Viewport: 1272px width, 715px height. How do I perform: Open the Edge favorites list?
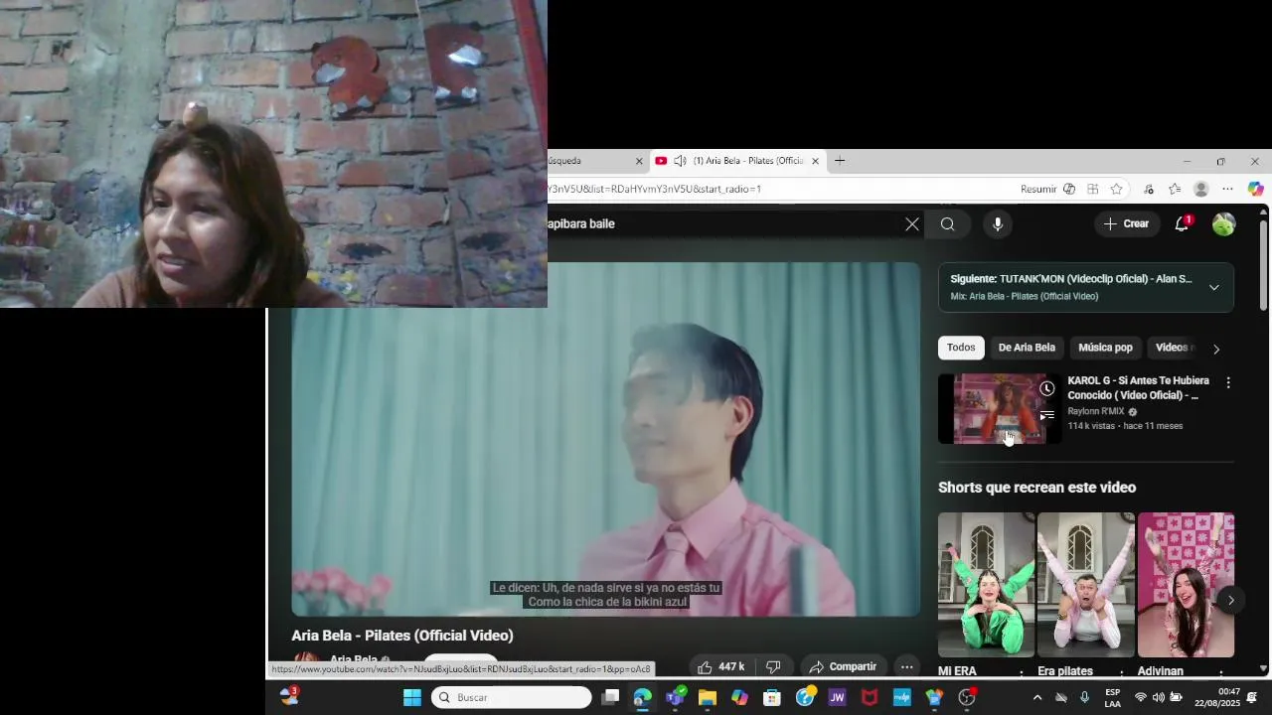click(1175, 189)
